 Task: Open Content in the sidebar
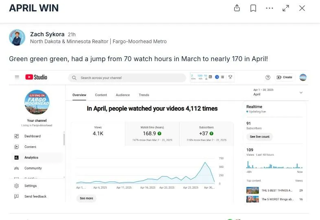pyautogui.click(x=37, y=147)
